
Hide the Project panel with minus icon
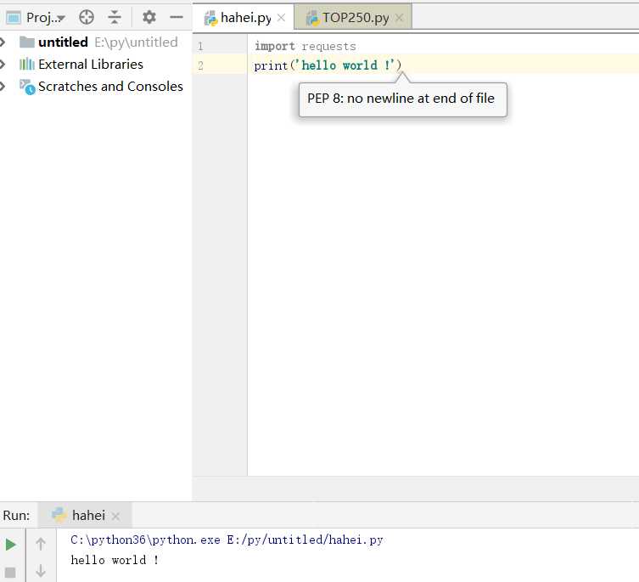click(x=177, y=17)
